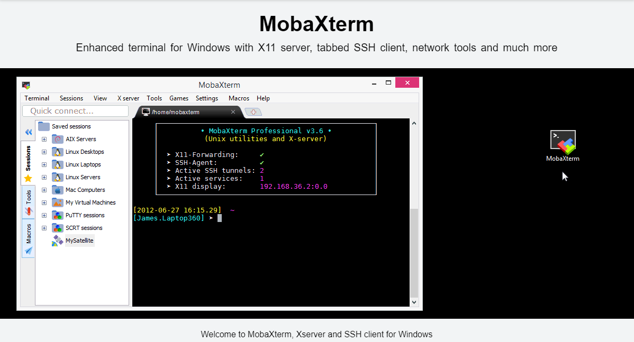Expand the Linux Desktops folder
Viewport: 634px width, 342px height.
pyautogui.click(x=44, y=152)
